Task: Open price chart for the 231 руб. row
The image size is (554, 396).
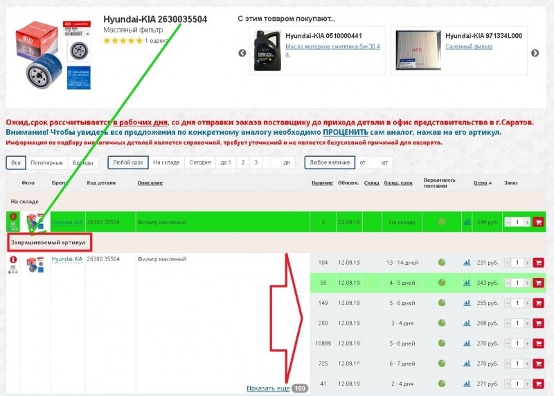Action: click(x=467, y=263)
